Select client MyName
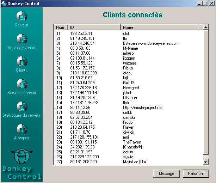 [x=128, y=48]
